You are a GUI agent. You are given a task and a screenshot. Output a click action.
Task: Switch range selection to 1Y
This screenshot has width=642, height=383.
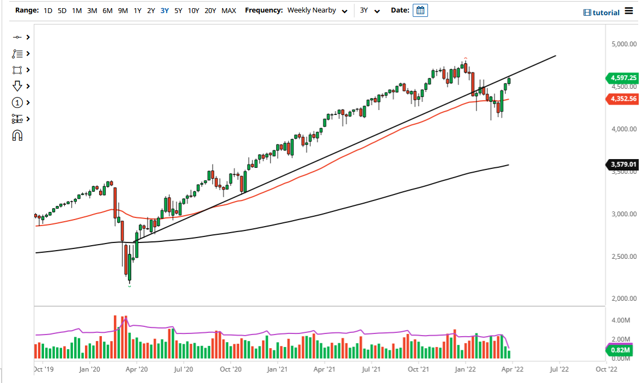click(137, 10)
